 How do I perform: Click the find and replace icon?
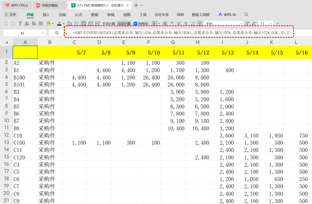tap(165, 24)
